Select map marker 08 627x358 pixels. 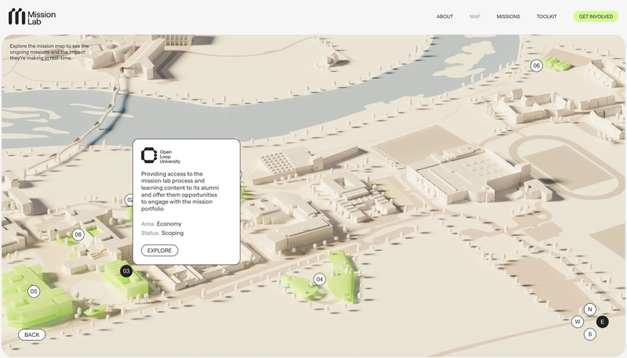(x=78, y=234)
